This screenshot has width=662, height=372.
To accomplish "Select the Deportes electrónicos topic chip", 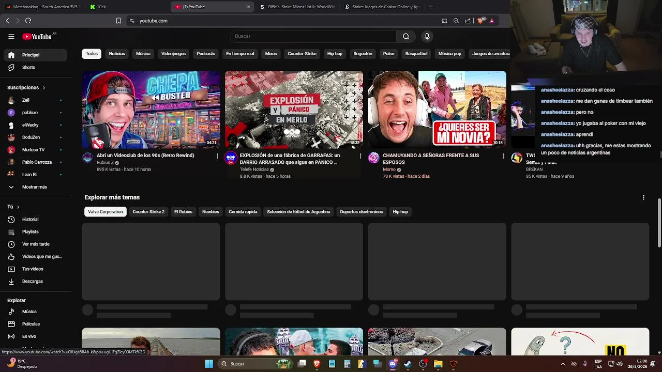I will pyautogui.click(x=362, y=212).
